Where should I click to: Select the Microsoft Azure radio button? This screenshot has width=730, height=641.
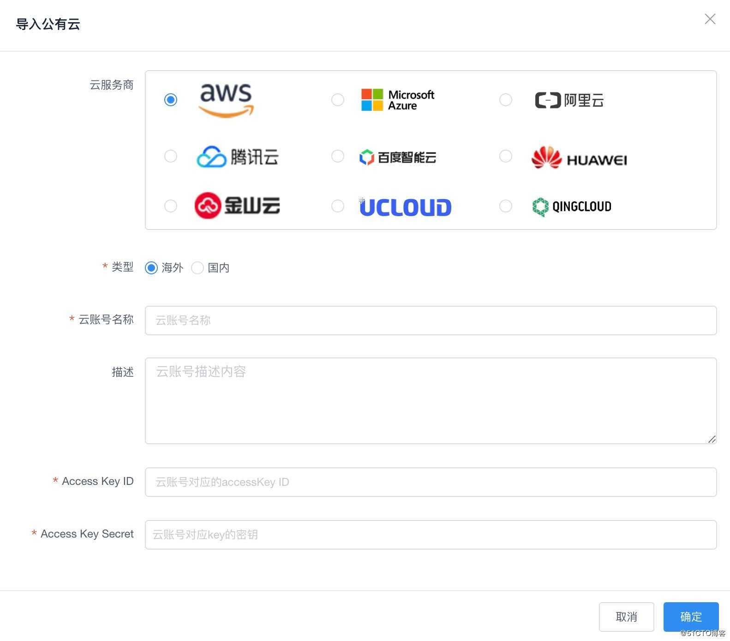(338, 100)
